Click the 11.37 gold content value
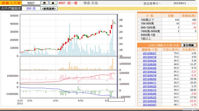This screenshot has width=199, height=111. pyautogui.click(x=193, y=64)
